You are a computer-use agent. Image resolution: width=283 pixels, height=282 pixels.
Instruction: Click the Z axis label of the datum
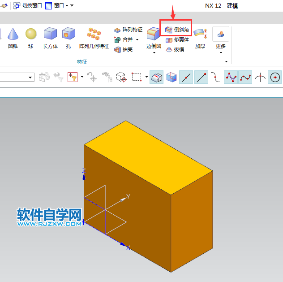pos(84,171)
